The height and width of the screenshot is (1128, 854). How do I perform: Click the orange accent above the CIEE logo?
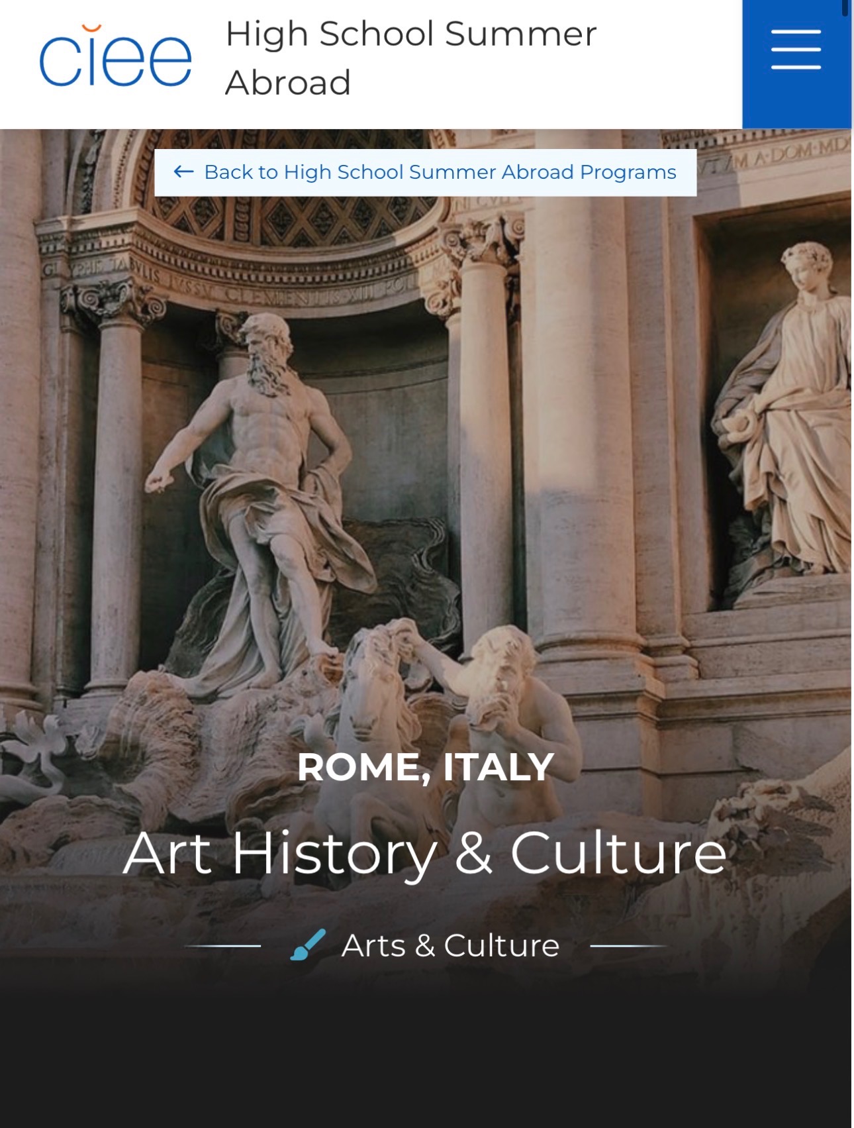[x=91, y=28]
